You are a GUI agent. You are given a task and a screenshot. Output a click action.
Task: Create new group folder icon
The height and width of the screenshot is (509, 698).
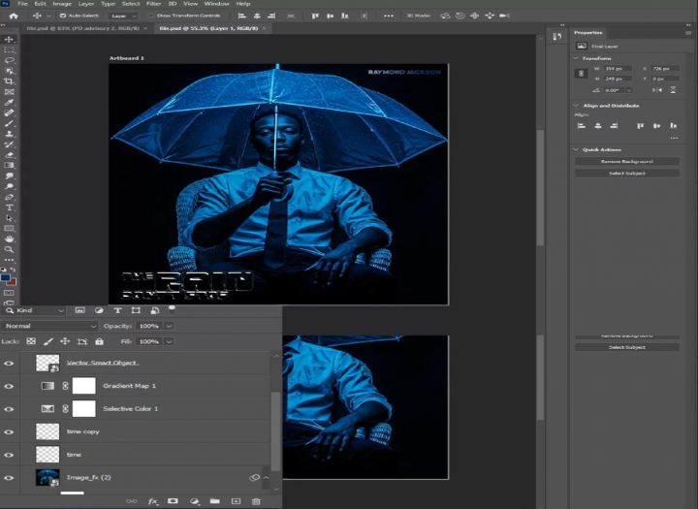215,501
